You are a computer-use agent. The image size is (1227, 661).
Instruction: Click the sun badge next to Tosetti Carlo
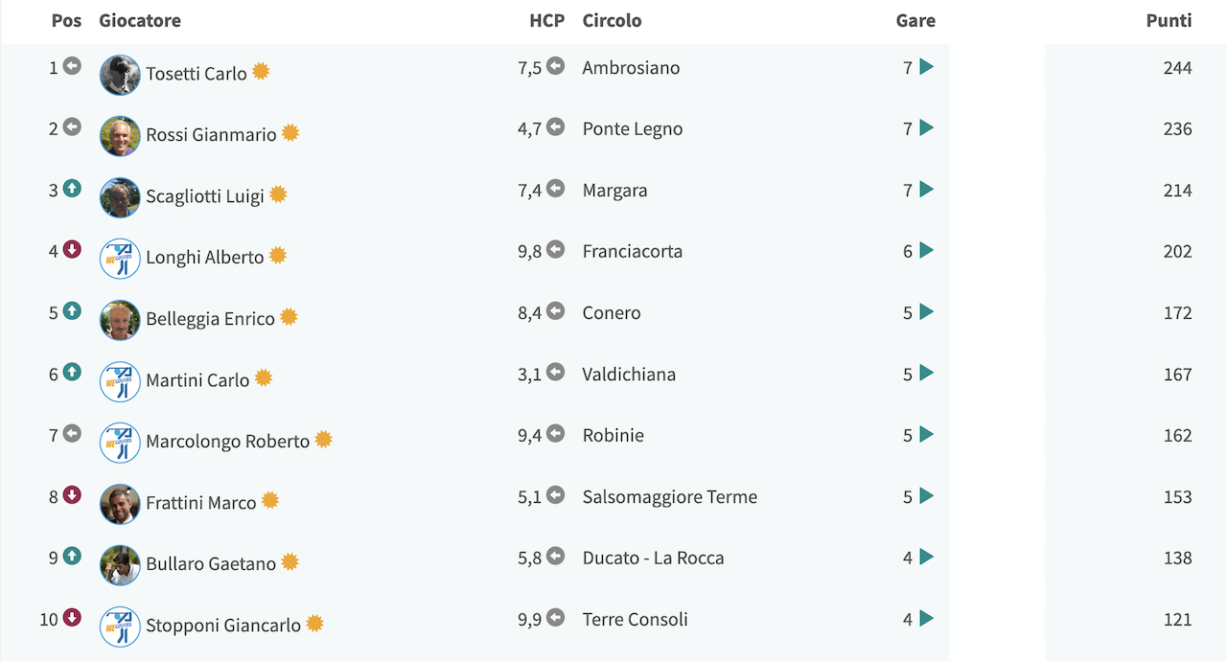261,72
